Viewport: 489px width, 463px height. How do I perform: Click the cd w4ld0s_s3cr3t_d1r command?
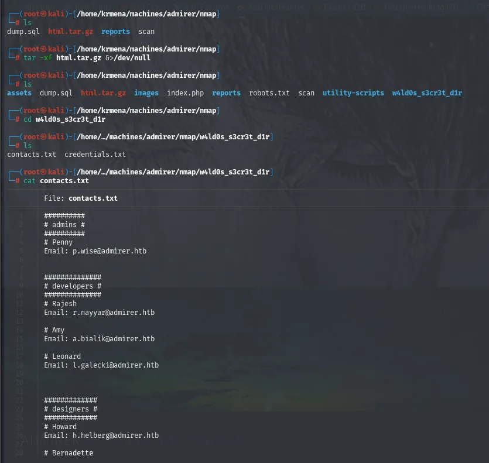point(64,119)
